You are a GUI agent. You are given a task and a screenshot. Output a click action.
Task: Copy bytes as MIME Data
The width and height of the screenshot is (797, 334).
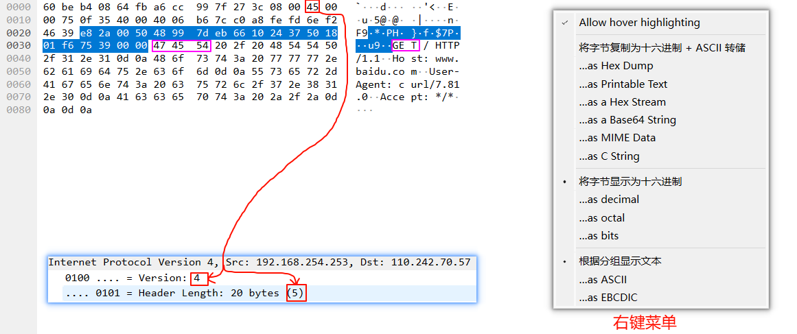(616, 138)
